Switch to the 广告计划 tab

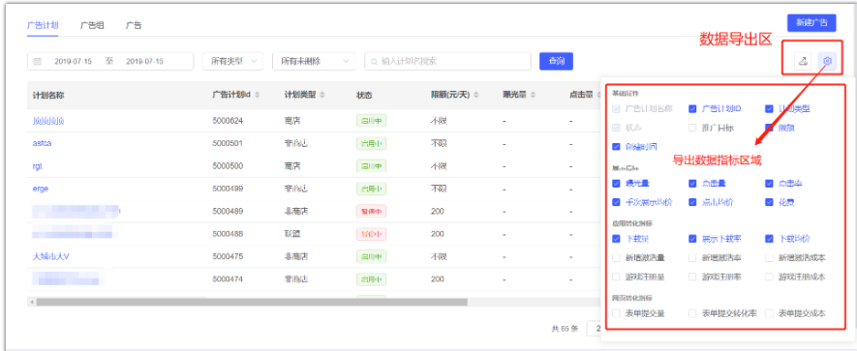[43, 25]
